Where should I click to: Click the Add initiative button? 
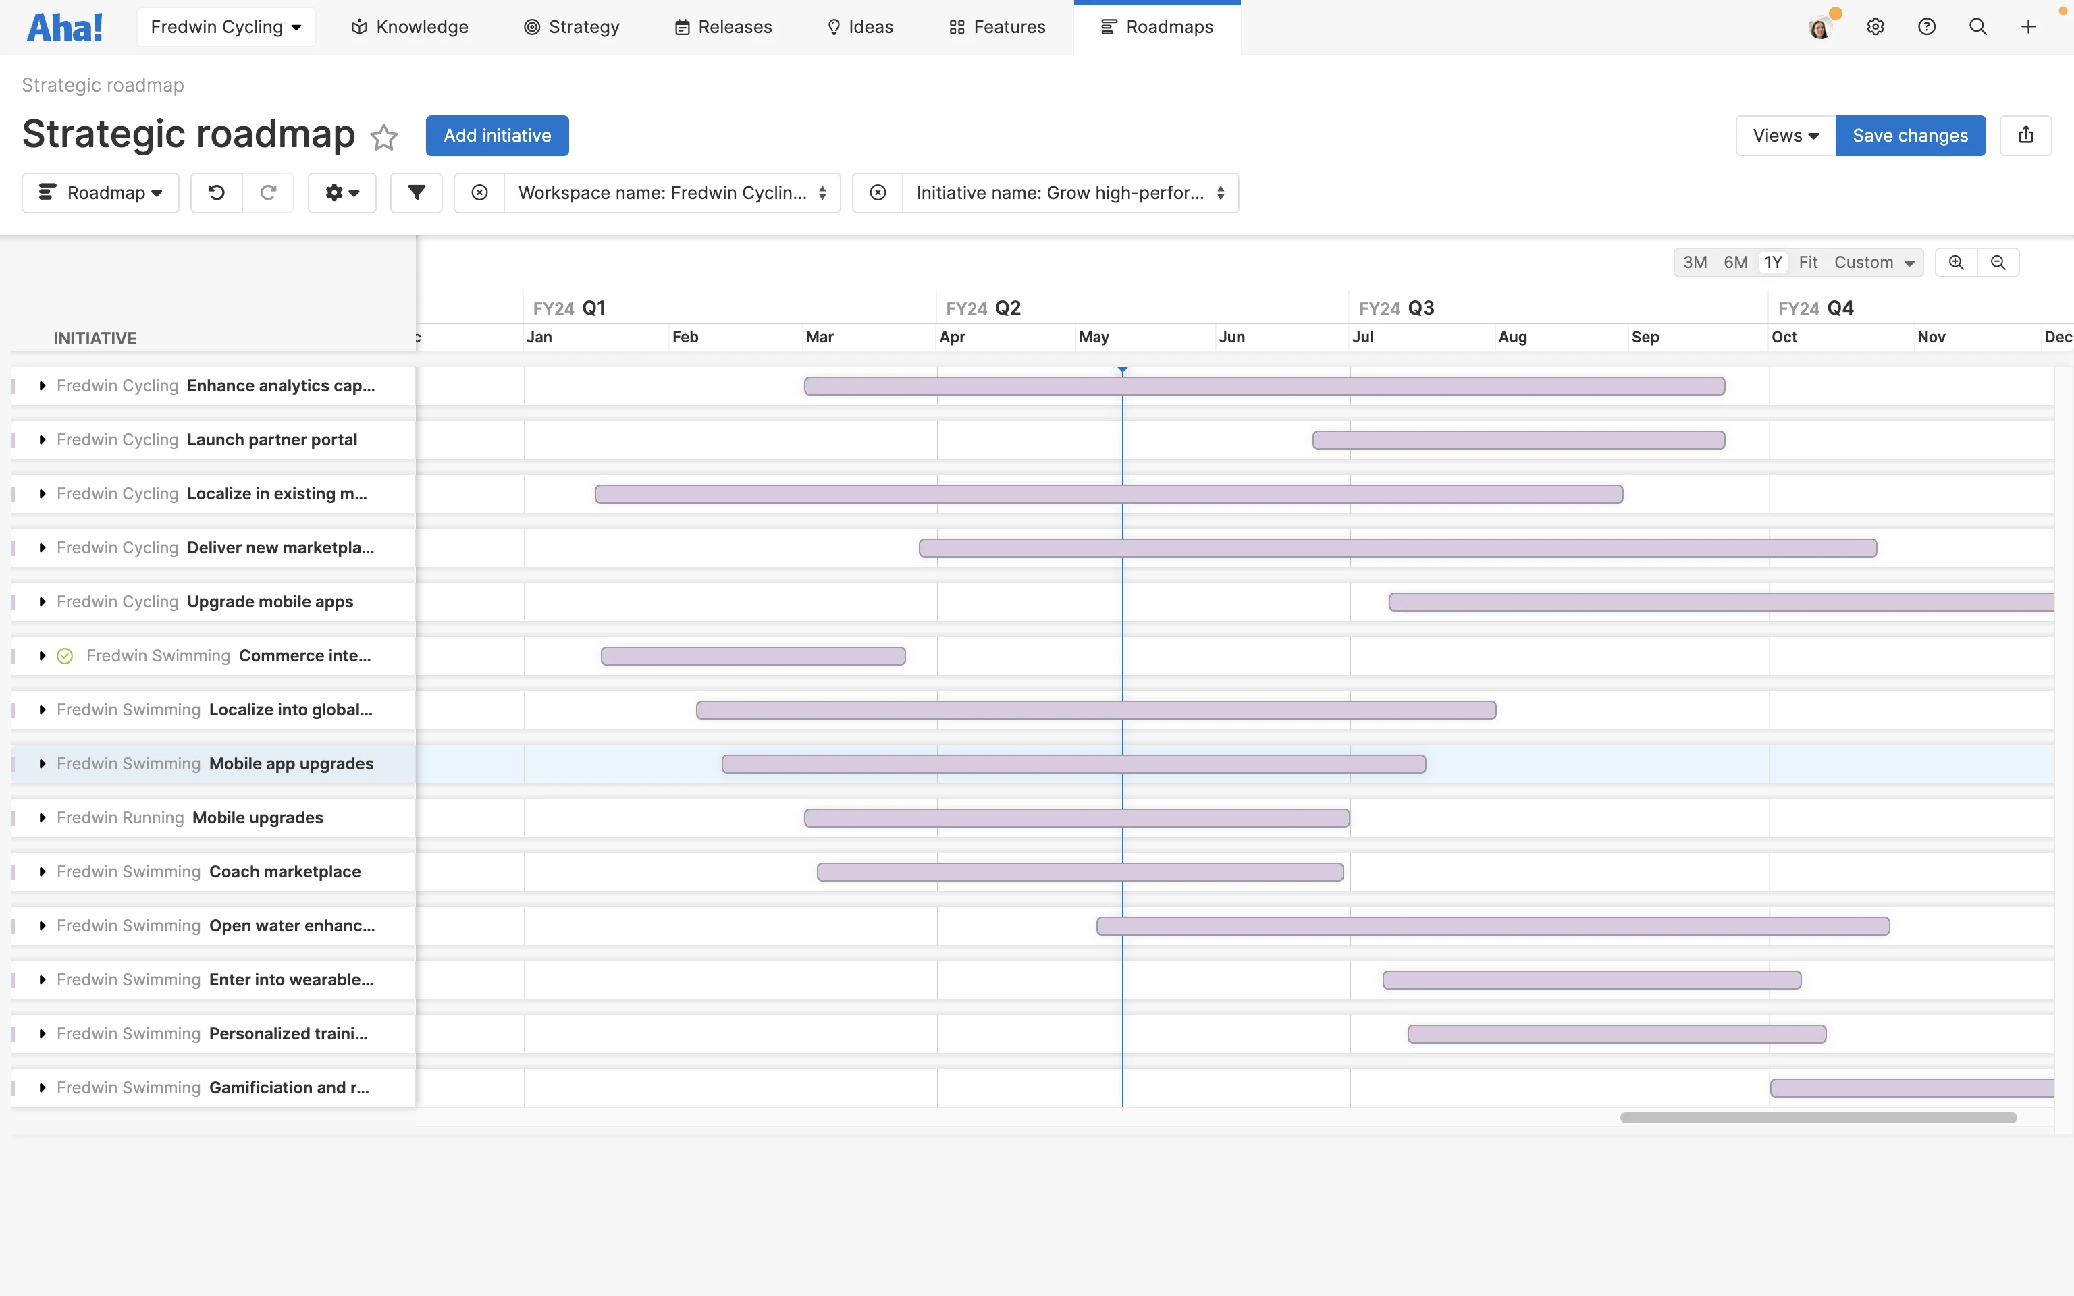tap(497, 136)
